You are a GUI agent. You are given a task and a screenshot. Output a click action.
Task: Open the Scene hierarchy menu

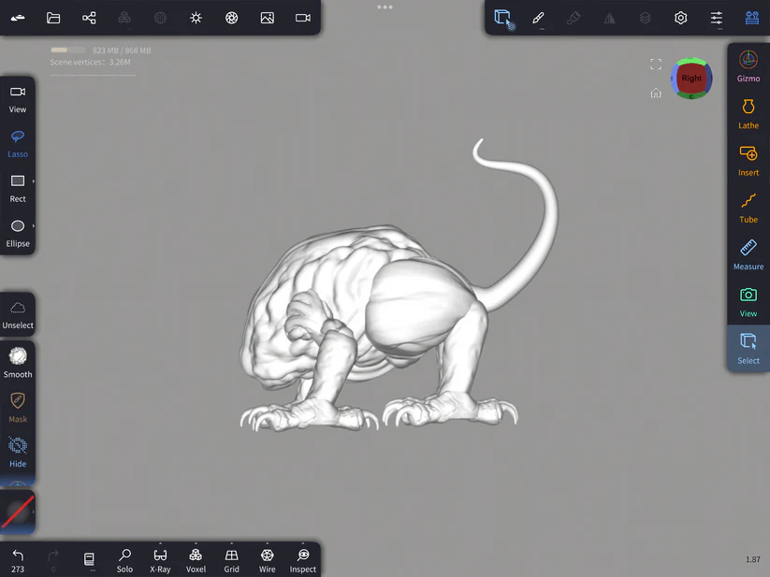pyautogui.click(x=89, y=18)
